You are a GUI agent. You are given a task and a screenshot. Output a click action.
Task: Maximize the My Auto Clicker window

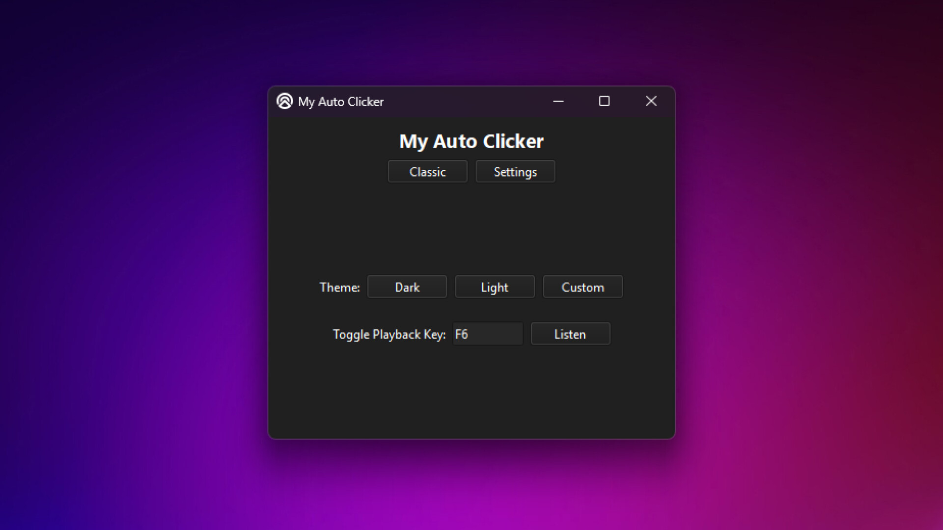click(x=605, y=101)
